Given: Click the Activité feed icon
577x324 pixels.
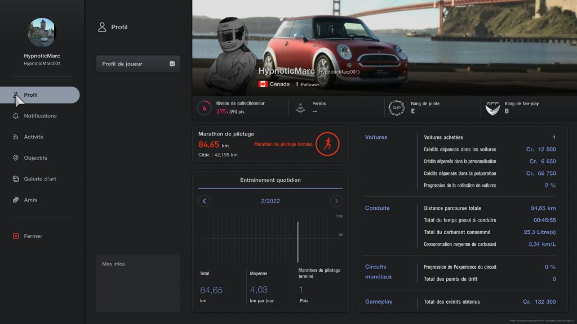Looking at the screenshot, I should 16,137.
